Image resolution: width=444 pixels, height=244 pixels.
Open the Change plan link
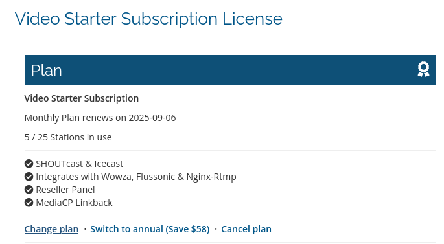tap(51, 229)
